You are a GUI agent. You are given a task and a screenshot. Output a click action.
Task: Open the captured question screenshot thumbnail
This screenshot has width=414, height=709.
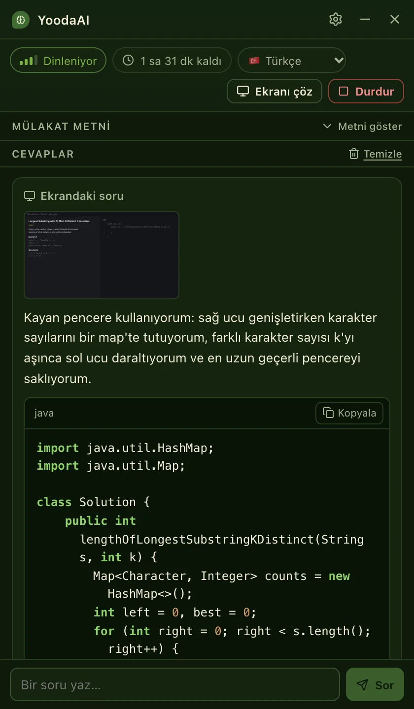pos(102,255)
